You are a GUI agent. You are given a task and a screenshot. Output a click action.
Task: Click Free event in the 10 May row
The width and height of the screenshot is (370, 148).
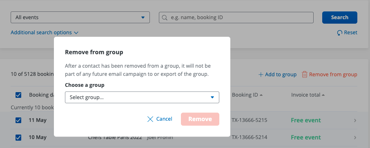click(306, 137)
